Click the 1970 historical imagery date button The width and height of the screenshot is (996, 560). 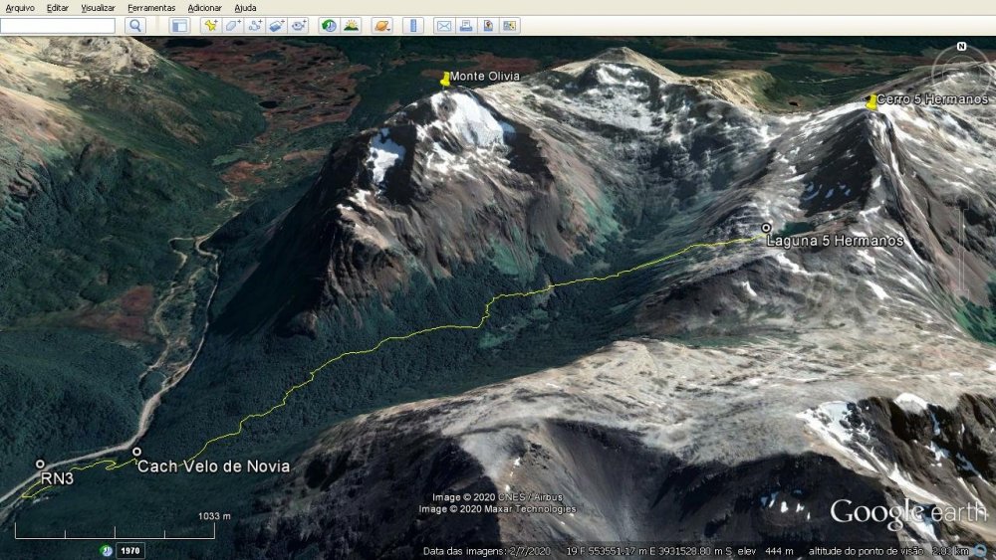pyautogui.click(x=129, y=550)
